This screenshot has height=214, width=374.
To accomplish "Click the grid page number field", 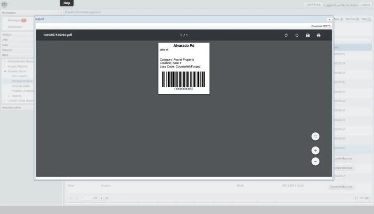I will (x=86, y=198).
